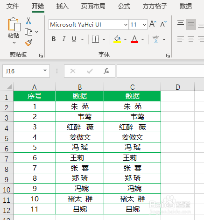Screen dimensions: 204x220
Task: Click cell C10 containing 冯婉
Action: [132, 189]
